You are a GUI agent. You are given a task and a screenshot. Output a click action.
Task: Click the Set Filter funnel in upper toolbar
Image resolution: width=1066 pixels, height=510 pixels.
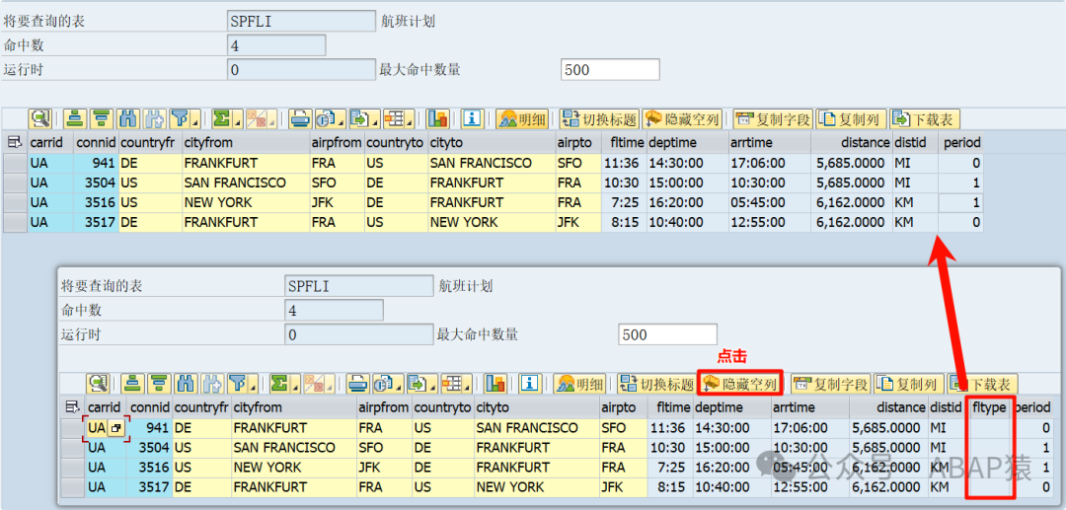180,119
